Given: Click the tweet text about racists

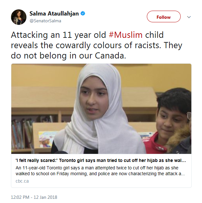Looking at the screenshot, I should [96, 45].
